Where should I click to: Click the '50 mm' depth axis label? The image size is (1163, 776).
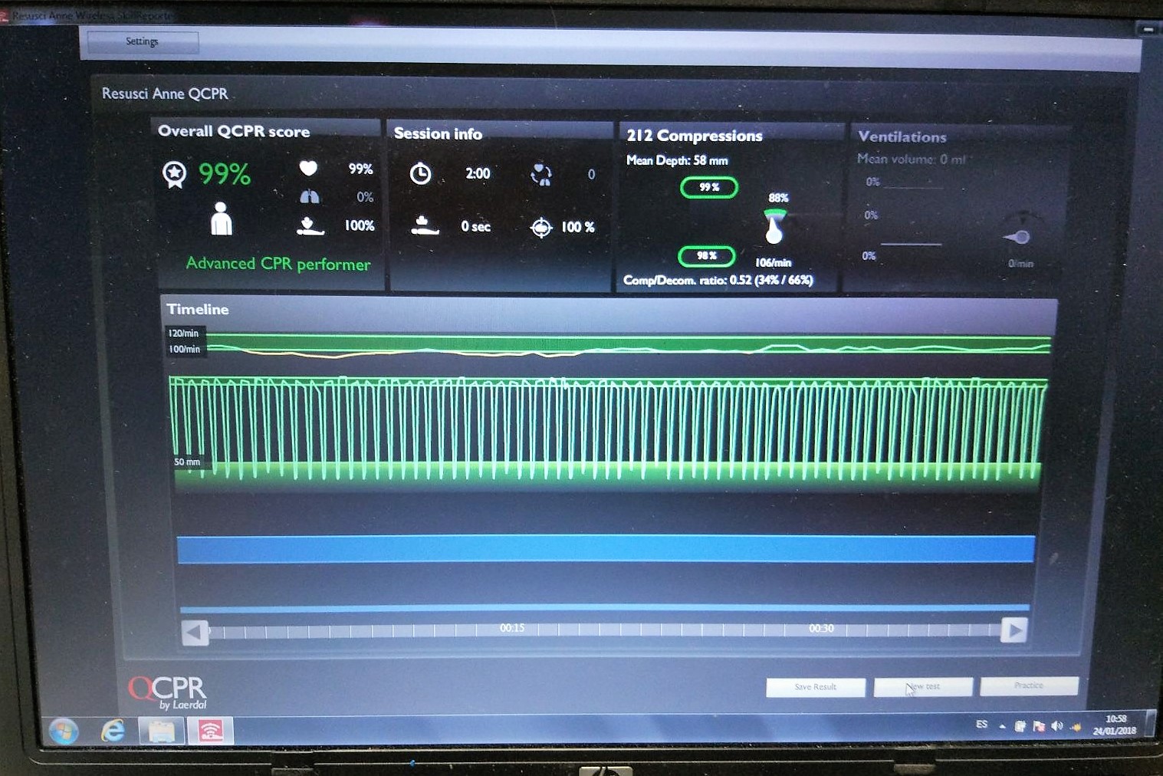coord(187,462)
